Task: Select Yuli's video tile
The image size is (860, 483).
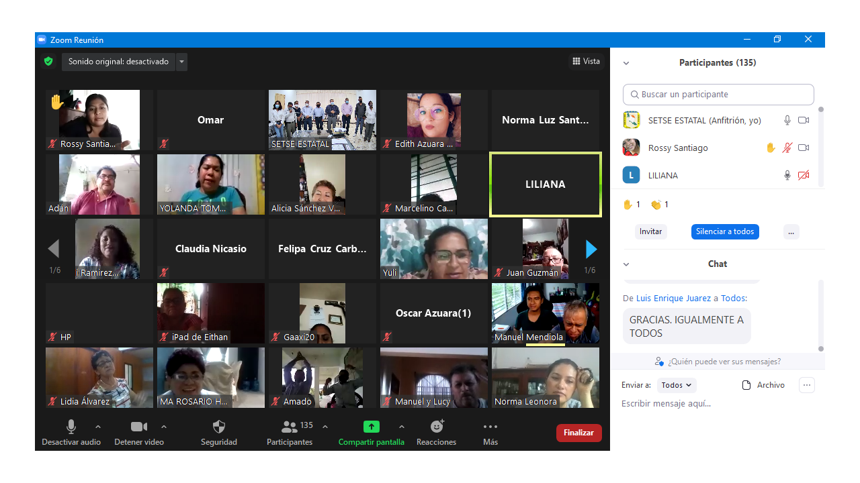Action: click(x=434, y=249)
